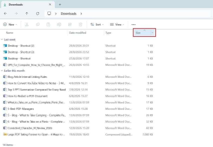Viewport: 213px width, 147px height.
Task: Click the Earlier this month group label
Action: point(14,70)
